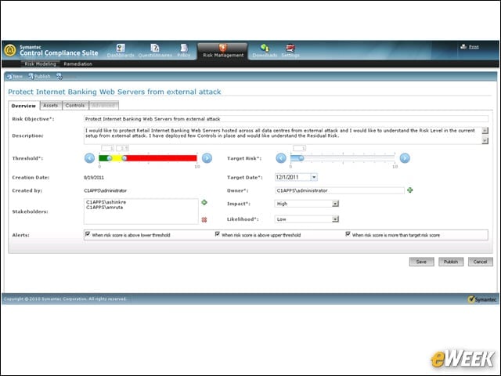Screen dimensions: 501x376
Task: Open the Remediation submenu
Action: 78,64
